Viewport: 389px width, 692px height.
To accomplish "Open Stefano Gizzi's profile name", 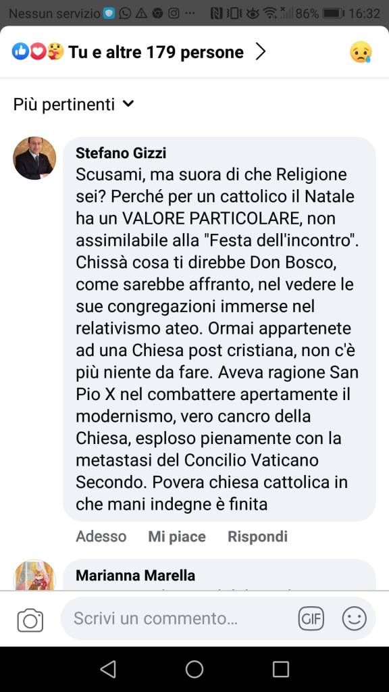I will [x=121, y=153].
